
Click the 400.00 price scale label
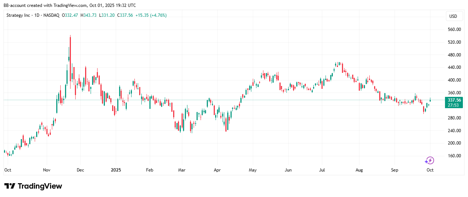pos(453,80)
